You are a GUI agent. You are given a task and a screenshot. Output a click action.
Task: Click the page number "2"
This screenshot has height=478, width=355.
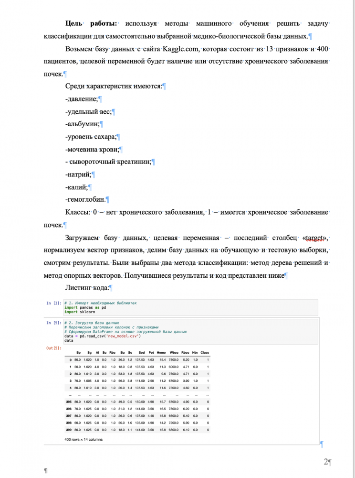coord(326,462)
